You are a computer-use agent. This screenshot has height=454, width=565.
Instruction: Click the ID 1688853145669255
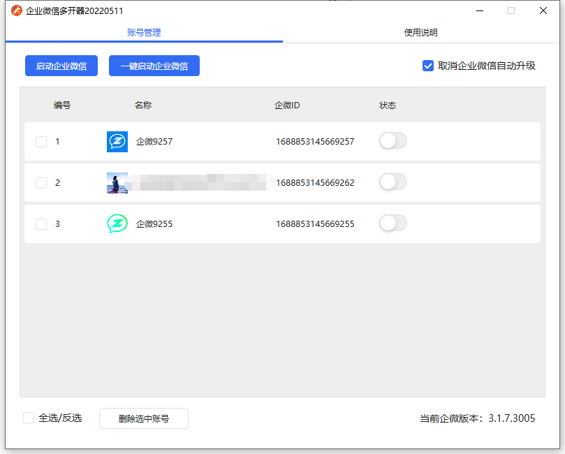point(315,224)
